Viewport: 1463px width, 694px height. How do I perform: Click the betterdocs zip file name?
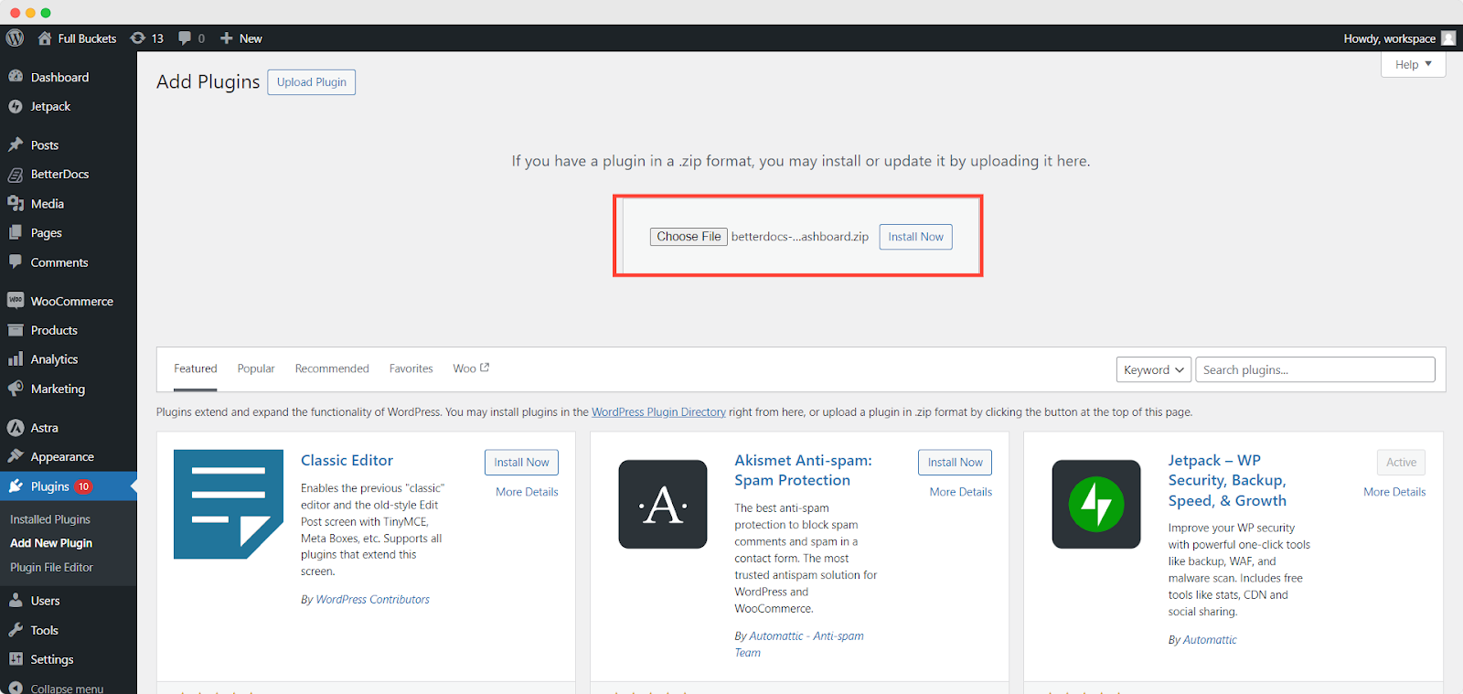pos(800,237)
